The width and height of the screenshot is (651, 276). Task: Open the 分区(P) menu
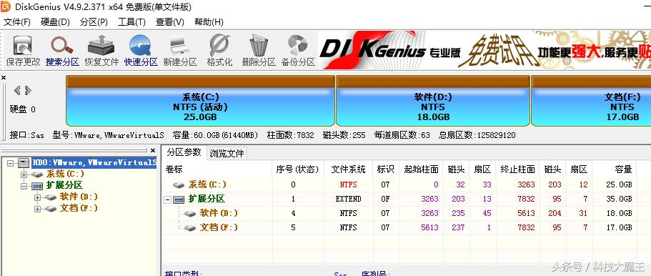click(94, 22)
